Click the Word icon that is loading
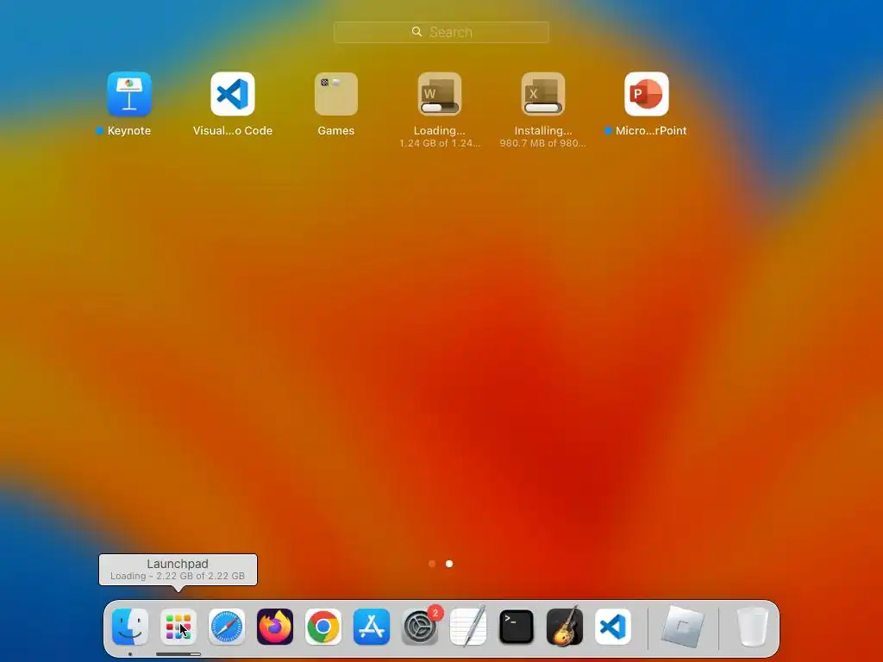The width and height of the screenshot is (883, 662). (x=440, y=93)
